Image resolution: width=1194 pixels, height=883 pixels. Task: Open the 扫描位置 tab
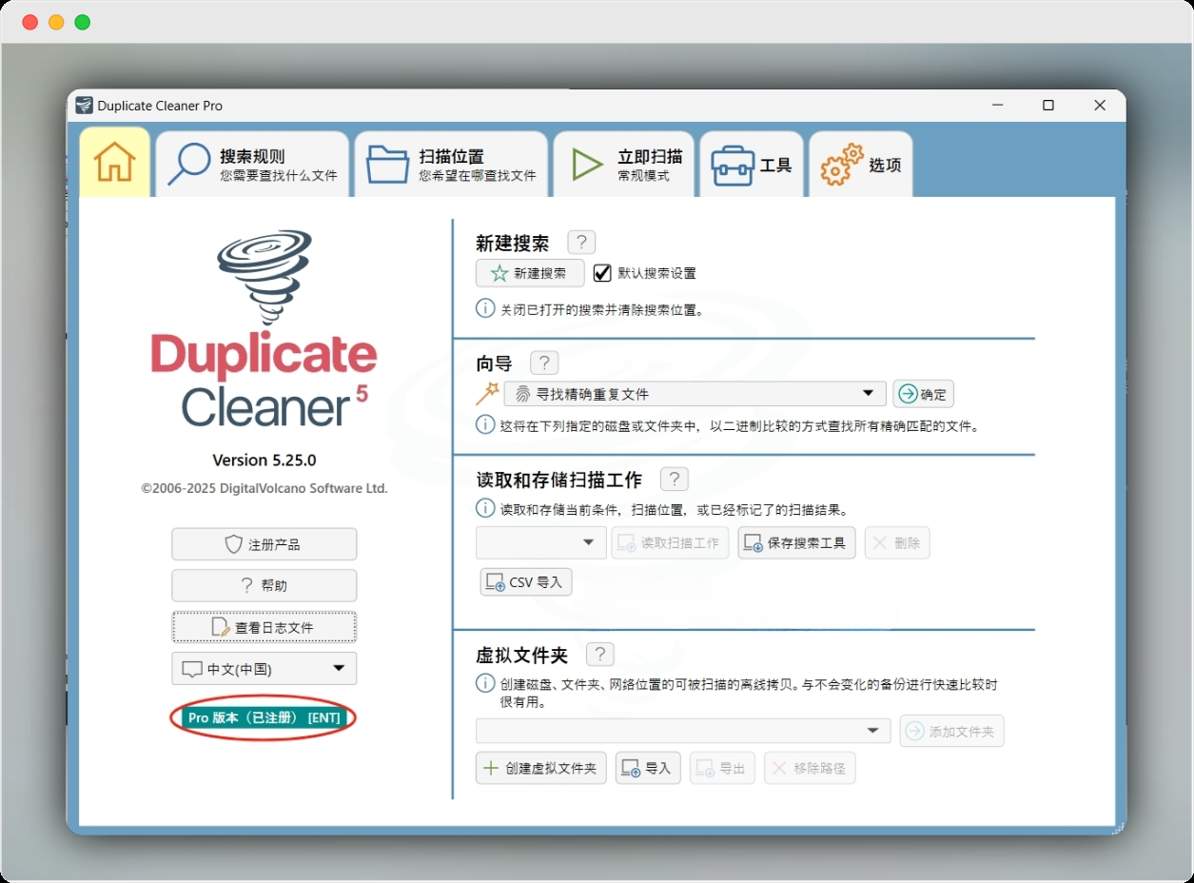pos(452,164)
